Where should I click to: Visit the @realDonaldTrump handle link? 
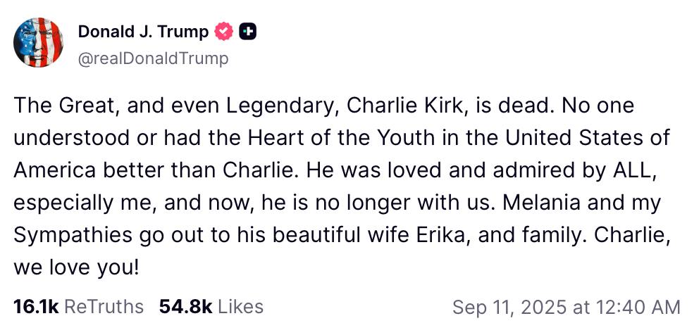(x=153, y=59)
